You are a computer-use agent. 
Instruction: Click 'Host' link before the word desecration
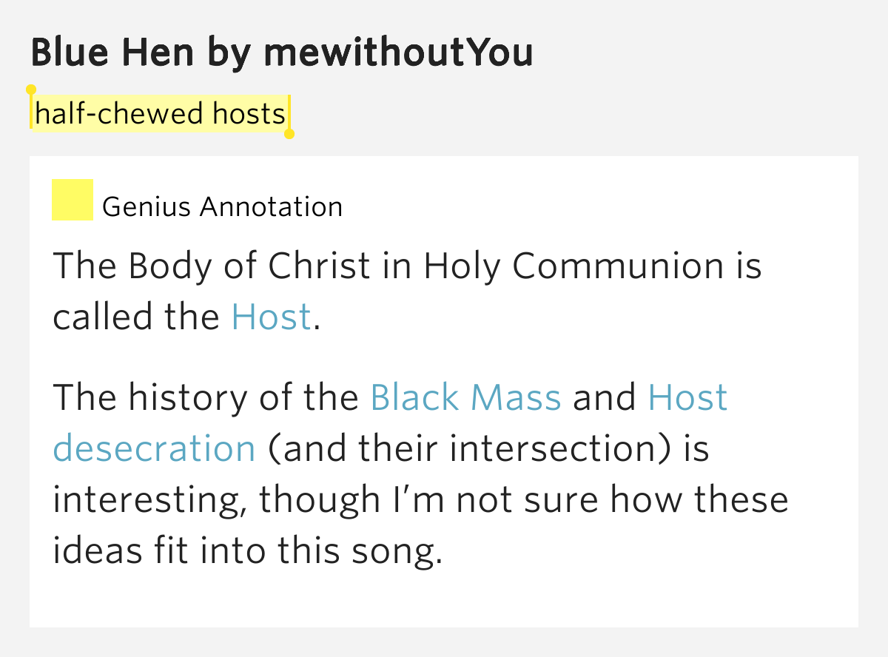(x=688, y=397)
